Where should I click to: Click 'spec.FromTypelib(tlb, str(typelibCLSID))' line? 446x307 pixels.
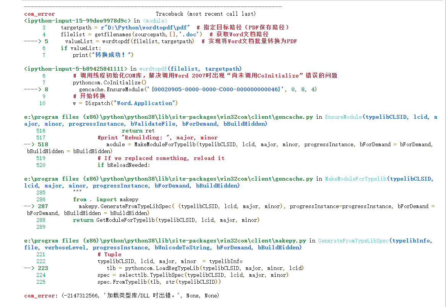click(x=159, y=282)
